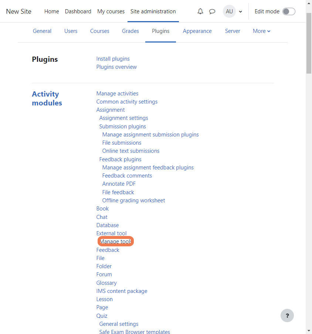Expand the More menu in secondary navigation
Viewport: 312px width, 334px height.
click(261, 31)
